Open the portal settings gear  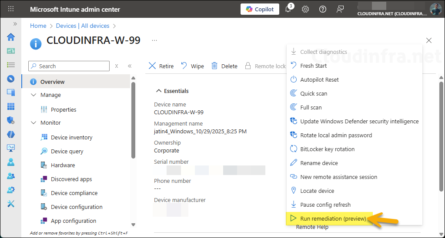[x=305, y=9]
